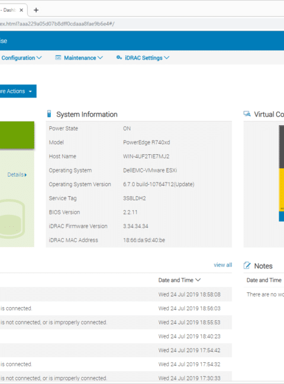This screenshot has width=284, height=384.
Task: Select service tag 3S8LDH2
Action: coord(134,198)
